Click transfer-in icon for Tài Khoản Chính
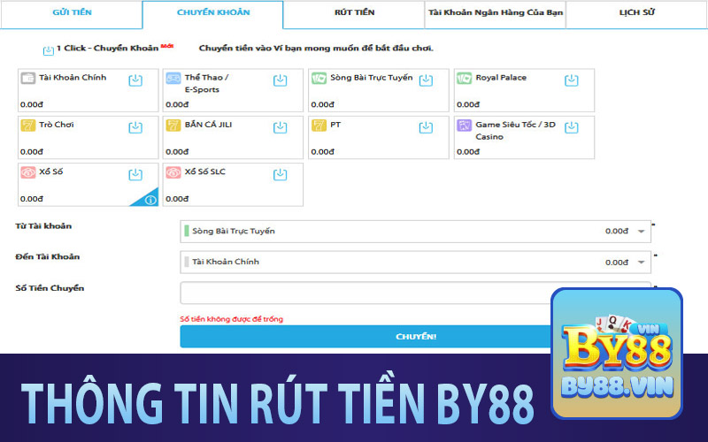This screenshot has height=442, width=708. 135,80
